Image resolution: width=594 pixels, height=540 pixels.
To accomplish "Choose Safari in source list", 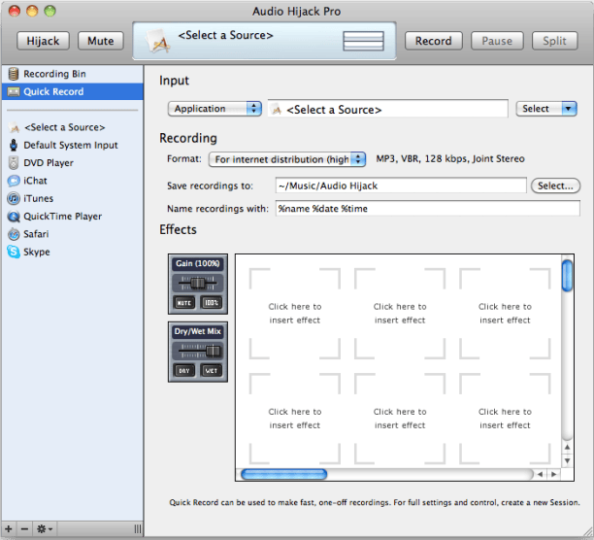I will 73,234.
